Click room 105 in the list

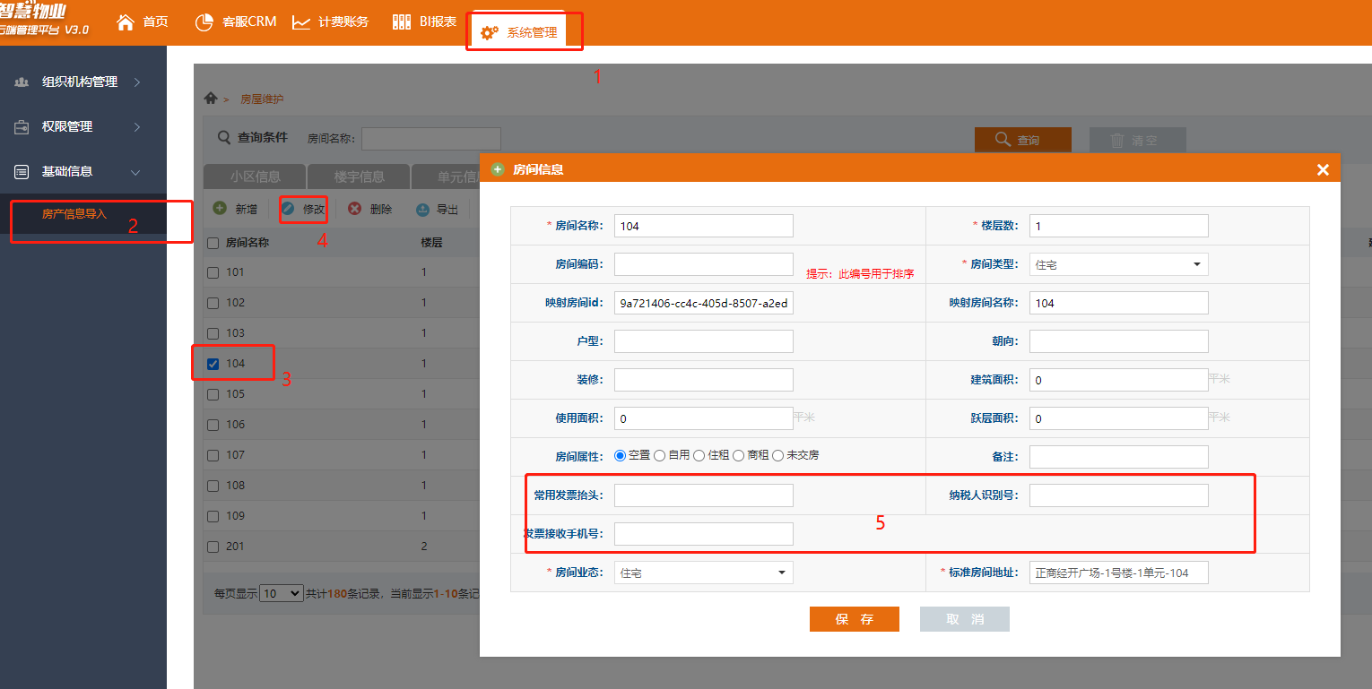tap(235, 394)
